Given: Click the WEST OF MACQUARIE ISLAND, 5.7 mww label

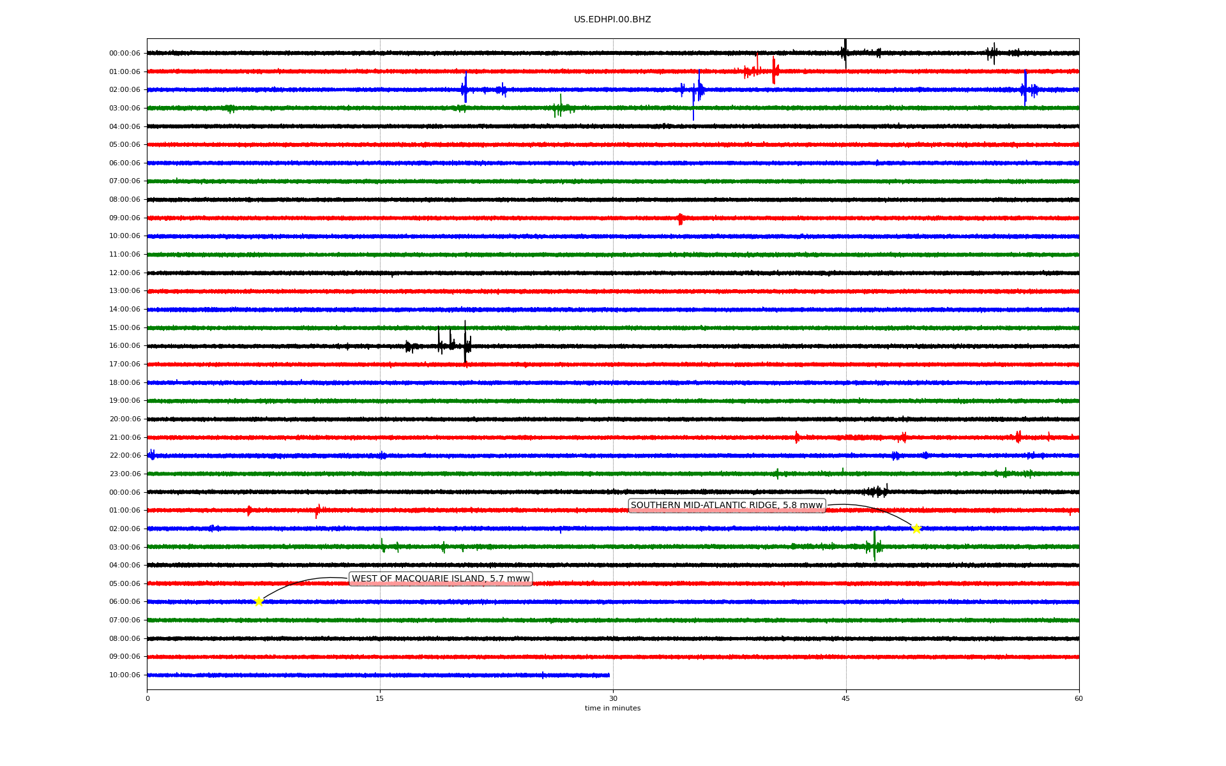Looking at the screenshot, I should click(441, 579).
